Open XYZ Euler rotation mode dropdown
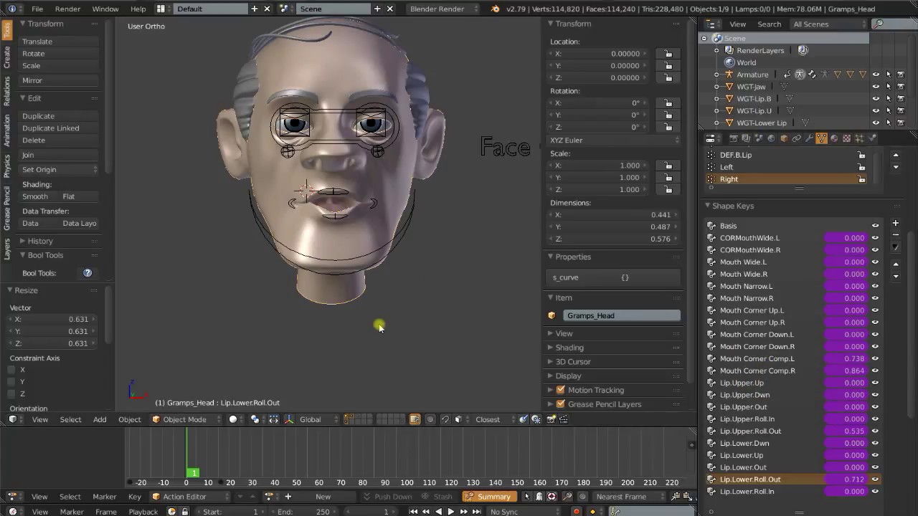The height and width of the screenshot is (516, 918). (615, 140)
